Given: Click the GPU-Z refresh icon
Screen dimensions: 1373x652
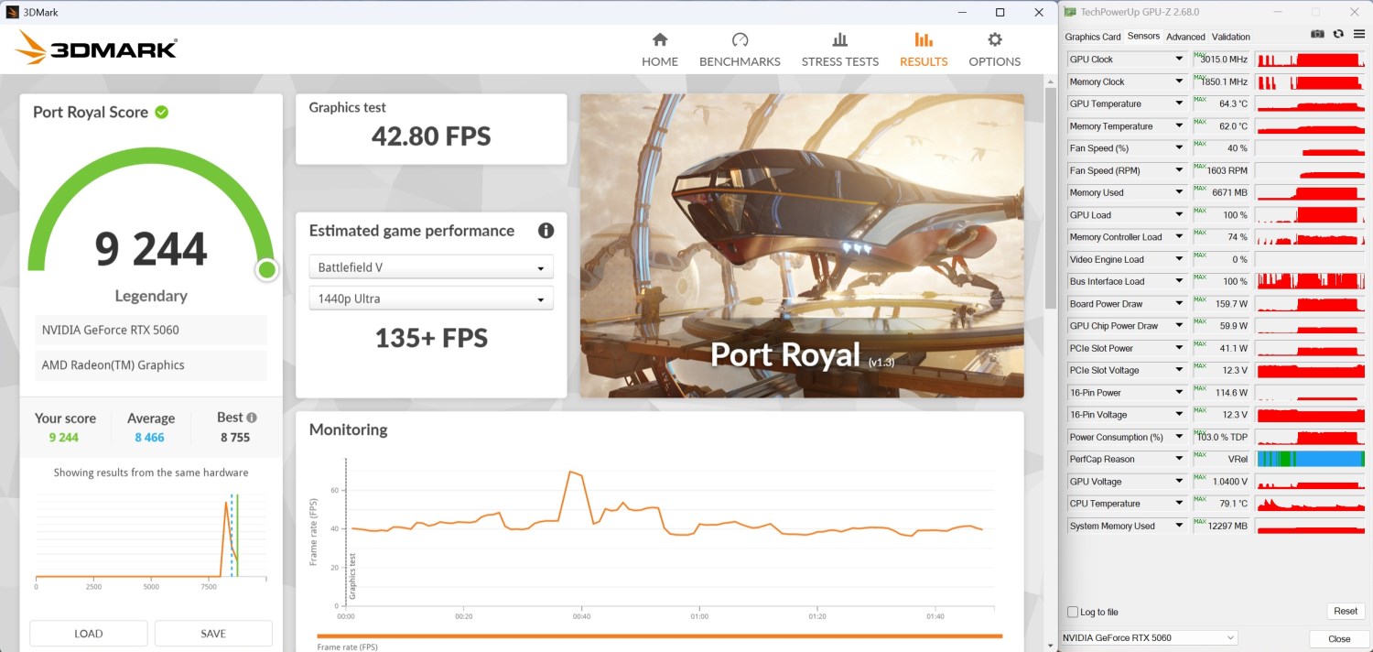Looking at the screenshot, I should pyautogui.click(x=1338, y=34).
